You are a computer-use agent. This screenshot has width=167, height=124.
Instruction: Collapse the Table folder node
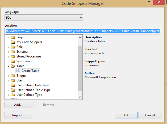[x=8, y=66]
